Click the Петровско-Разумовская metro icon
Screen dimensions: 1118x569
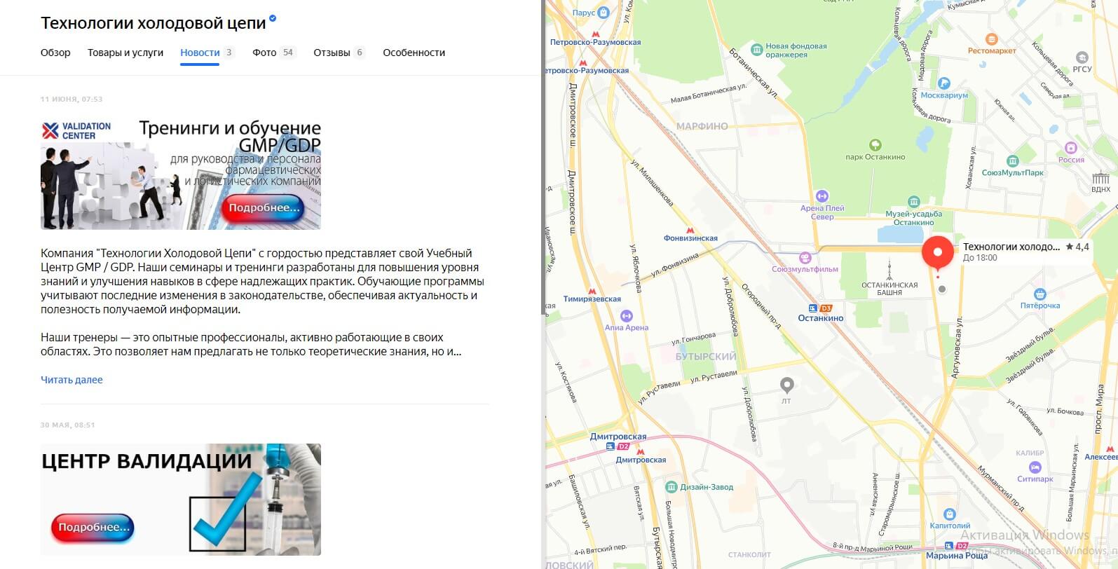pos(596,33)
